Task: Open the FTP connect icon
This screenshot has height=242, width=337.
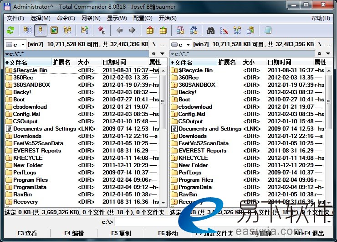Action: point(180,30)
